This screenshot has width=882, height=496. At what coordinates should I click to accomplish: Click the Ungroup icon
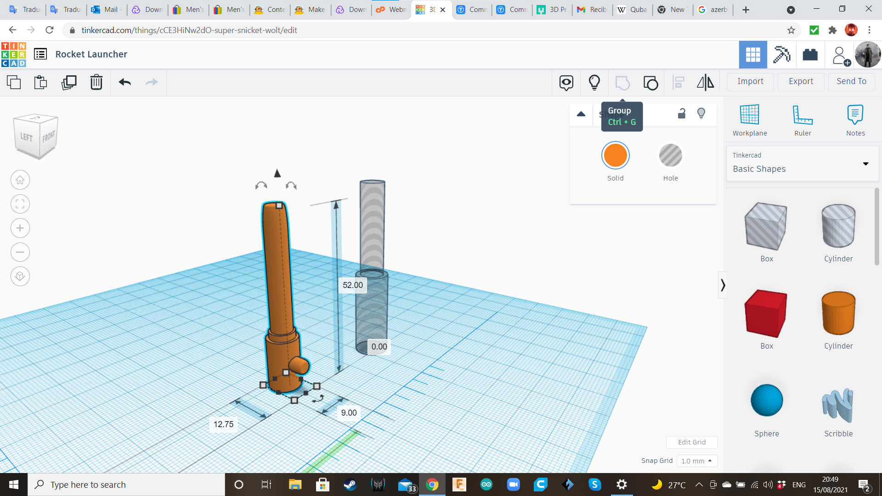(650, 83)
